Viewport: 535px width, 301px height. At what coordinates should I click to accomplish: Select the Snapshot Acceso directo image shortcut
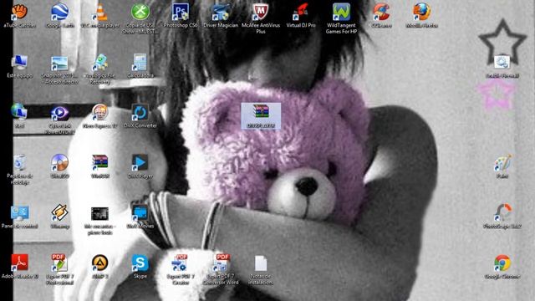coord(59,63)
